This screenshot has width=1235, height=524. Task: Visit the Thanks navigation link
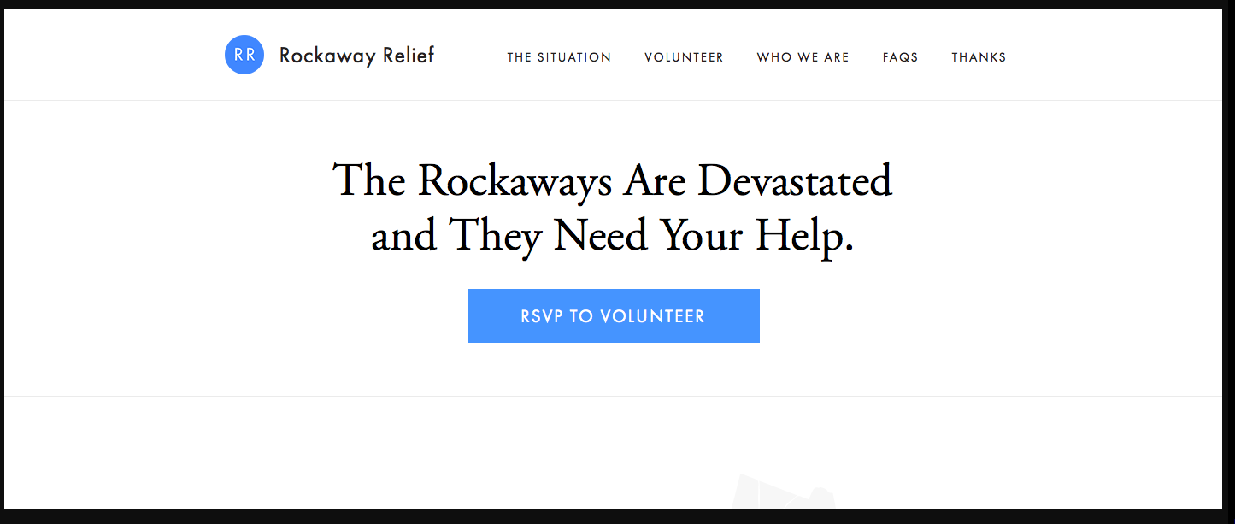pos(979,57)
